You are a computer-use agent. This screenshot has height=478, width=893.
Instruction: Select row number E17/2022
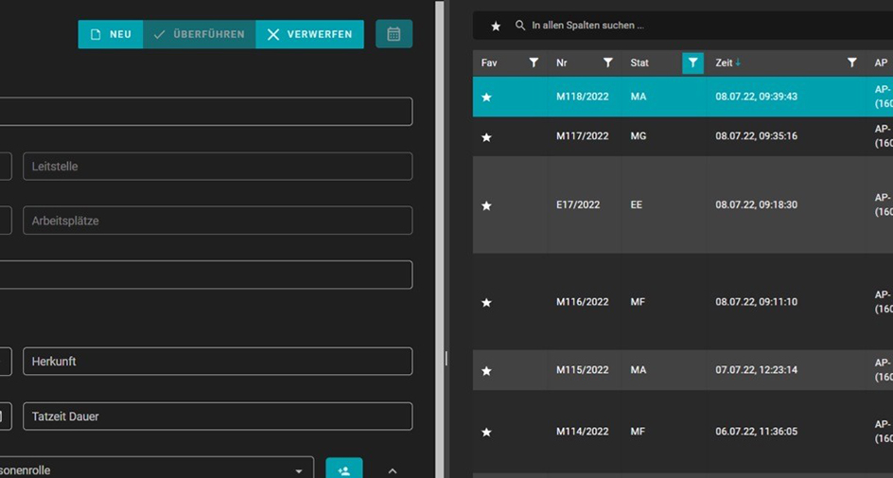point(577,204)
